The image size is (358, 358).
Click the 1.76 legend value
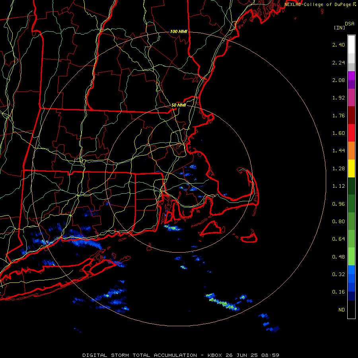tap(339, 115)
